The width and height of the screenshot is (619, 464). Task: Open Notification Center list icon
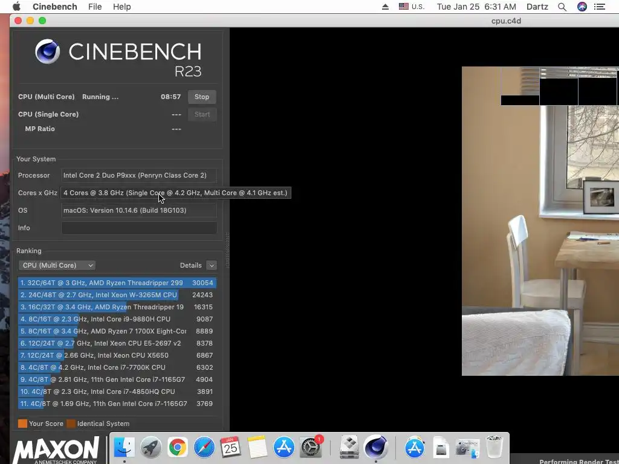599,7
